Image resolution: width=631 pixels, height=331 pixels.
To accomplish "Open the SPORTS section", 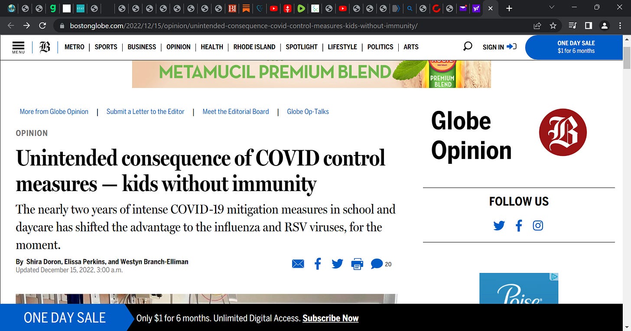I will 106,47.
